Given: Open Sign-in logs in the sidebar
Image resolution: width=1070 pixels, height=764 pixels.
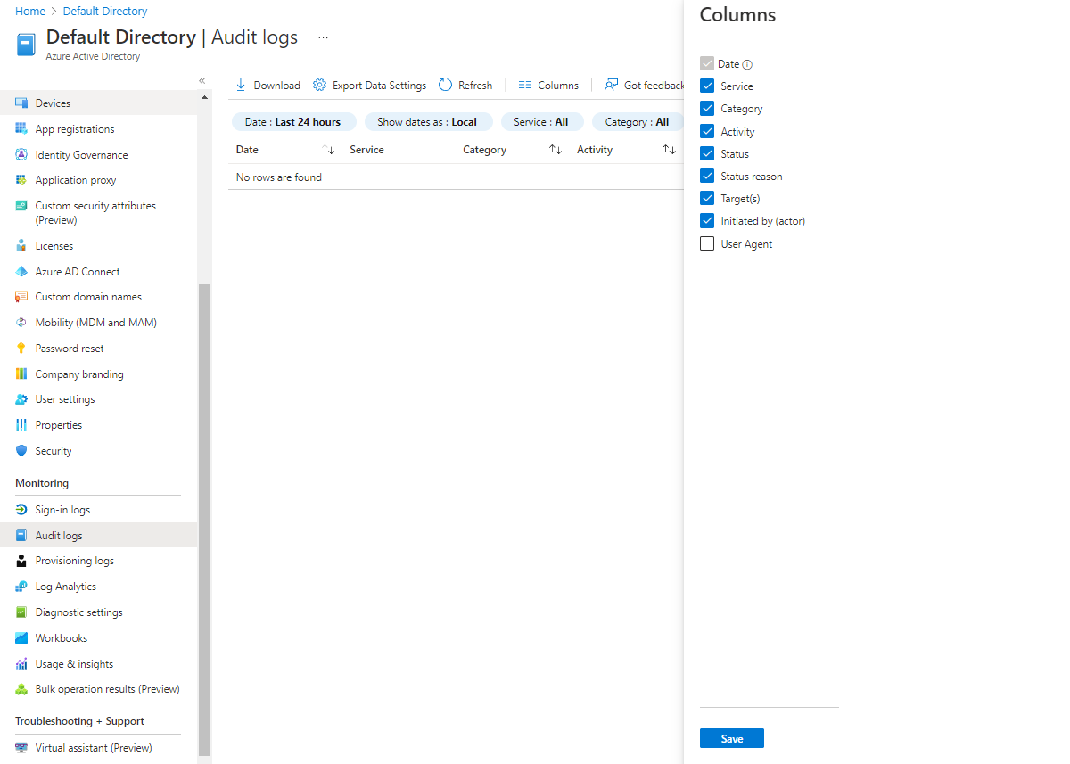Looking at the screenshot, I should [98, 510].
